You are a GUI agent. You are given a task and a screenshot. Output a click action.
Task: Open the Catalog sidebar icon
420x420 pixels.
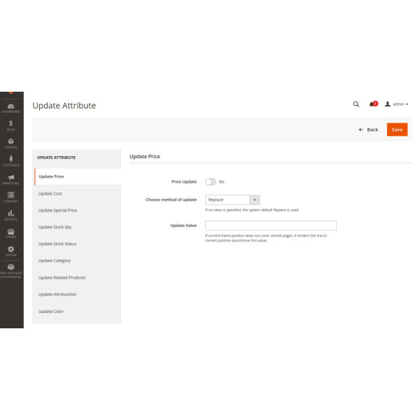point(10,143)
